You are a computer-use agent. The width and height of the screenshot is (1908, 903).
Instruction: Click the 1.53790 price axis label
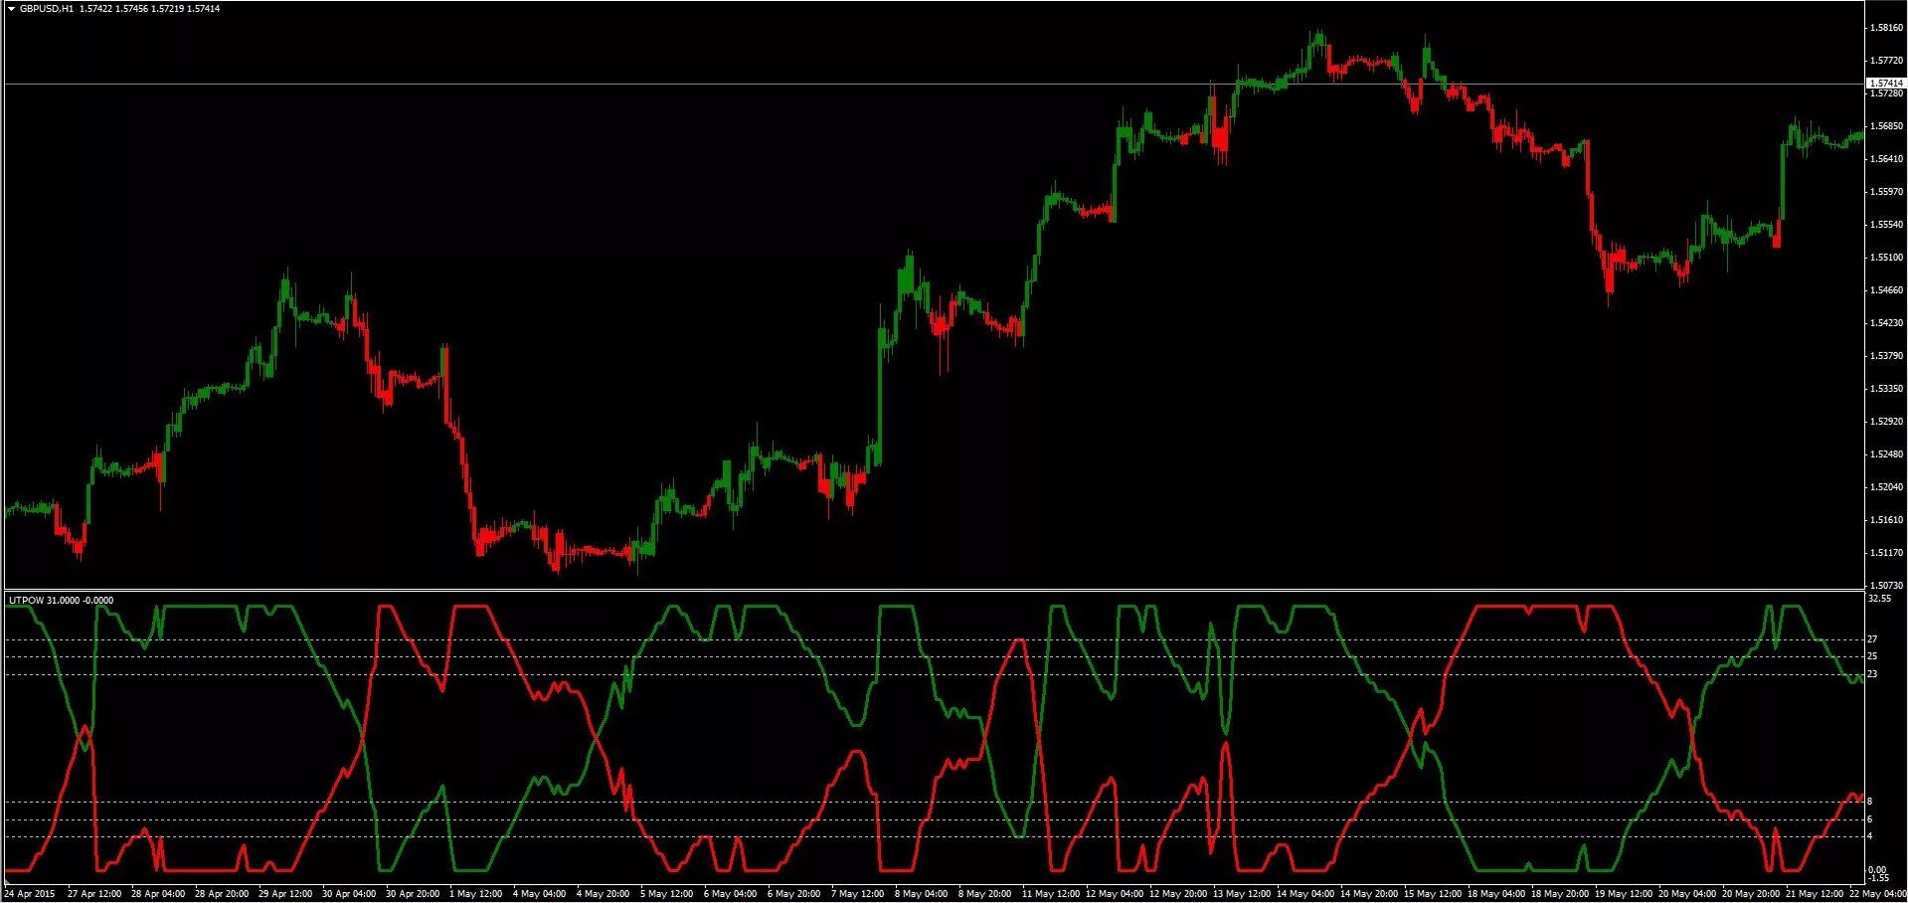tap(1887, 356)
